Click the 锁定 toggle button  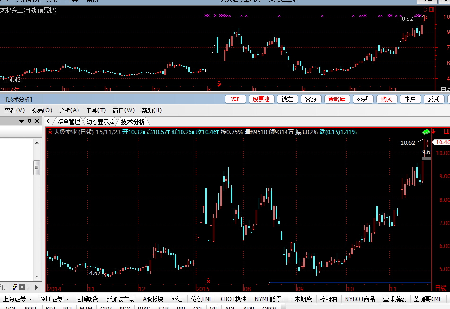click(287, 99)
